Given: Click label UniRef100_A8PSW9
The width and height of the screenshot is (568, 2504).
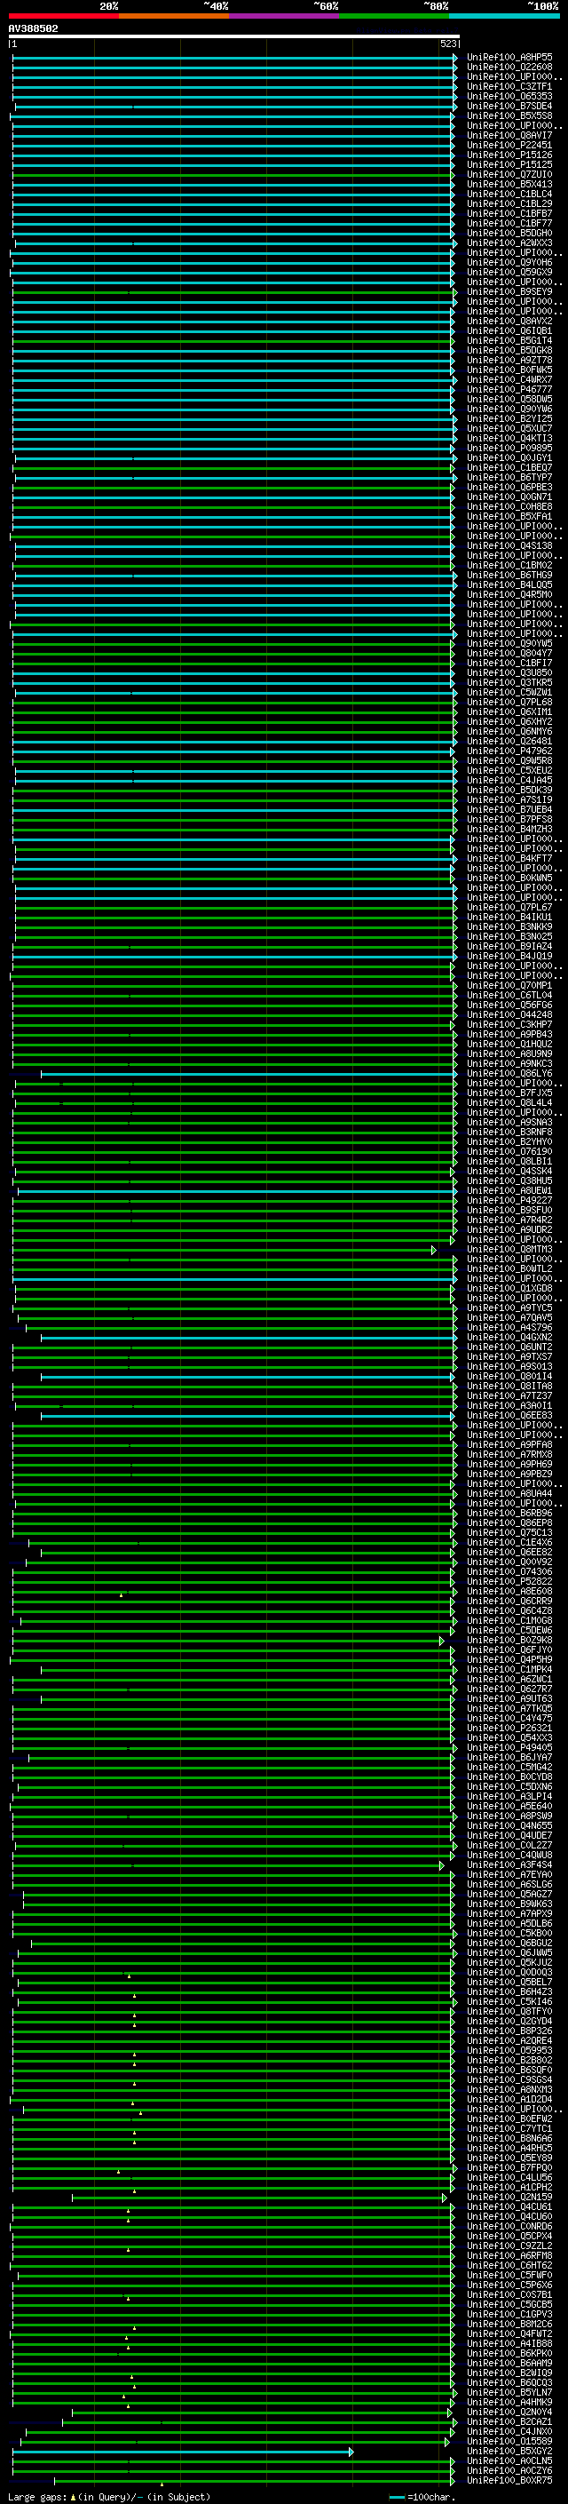Looking at the screenshot, I should coord(509,1816).
